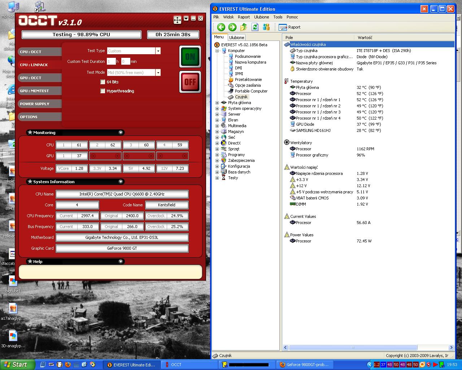Click the EVEREST horizontal scrollbar
The height and width of the screenshot is (370, 462).
[369, 348]
